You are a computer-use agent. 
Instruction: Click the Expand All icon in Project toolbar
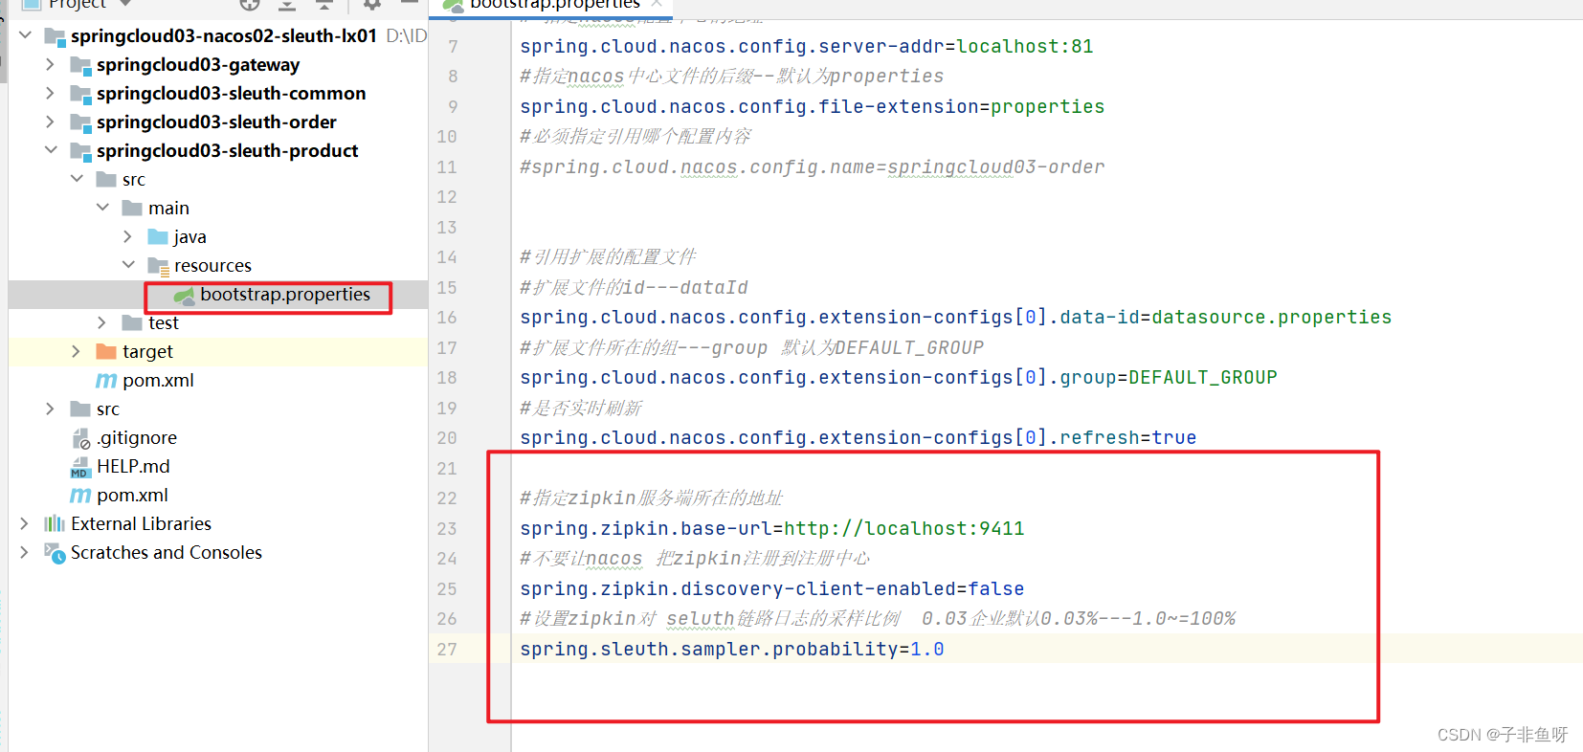click(x=286, y=4)
